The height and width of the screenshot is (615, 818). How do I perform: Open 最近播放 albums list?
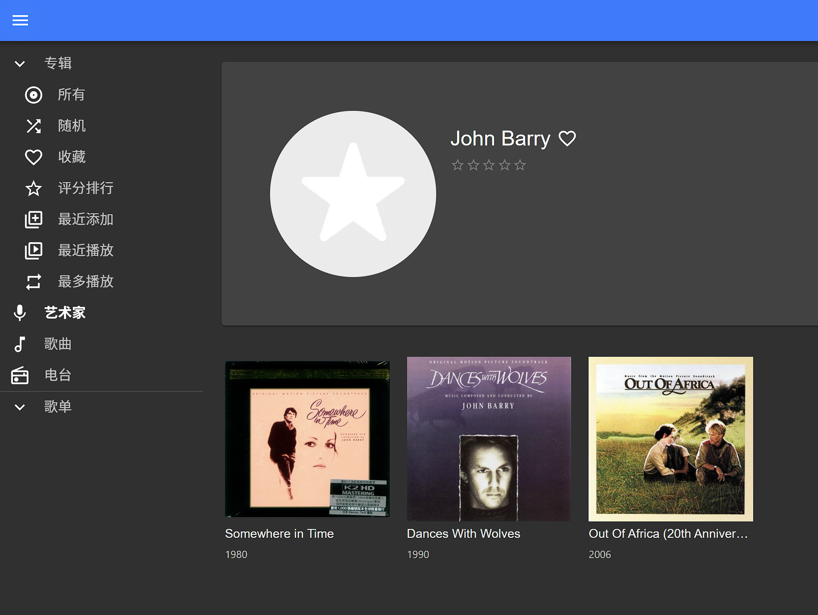click(86, 250)
